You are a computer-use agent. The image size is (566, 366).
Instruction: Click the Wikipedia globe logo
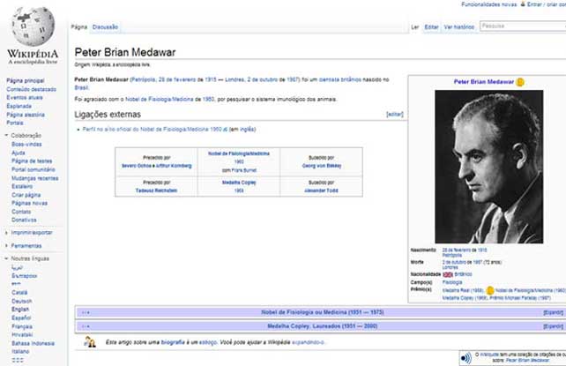click(x=33, y=26)
